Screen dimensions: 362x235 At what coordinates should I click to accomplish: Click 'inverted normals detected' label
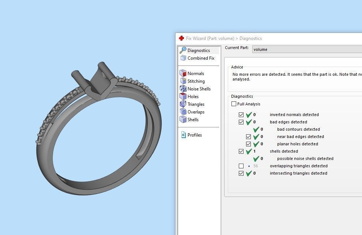click(x=294, y=115)
